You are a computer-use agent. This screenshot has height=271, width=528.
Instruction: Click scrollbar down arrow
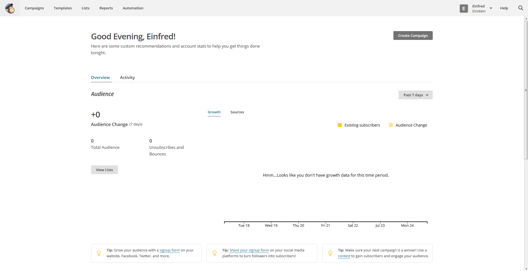click(526, 269)
